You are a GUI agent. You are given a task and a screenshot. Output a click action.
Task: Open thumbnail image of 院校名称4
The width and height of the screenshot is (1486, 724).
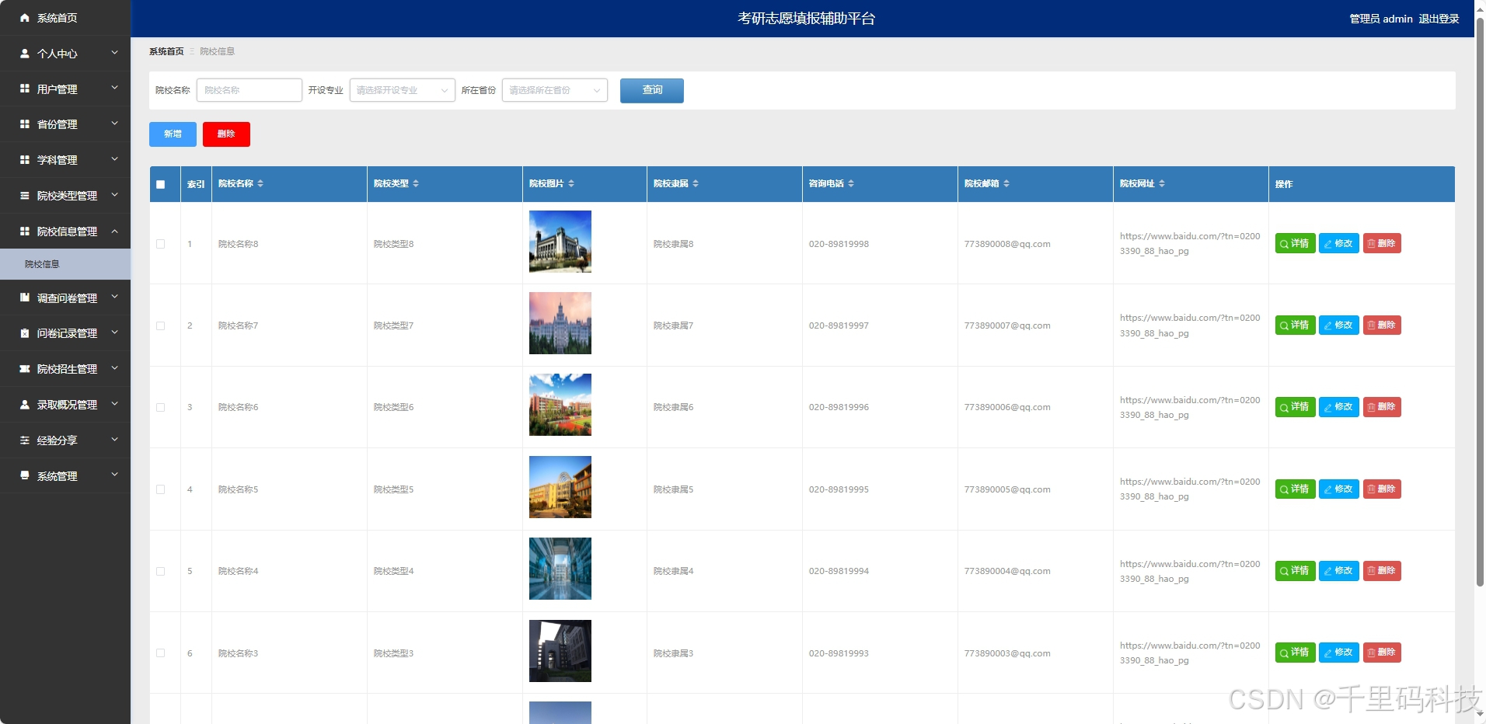(560, 569)
